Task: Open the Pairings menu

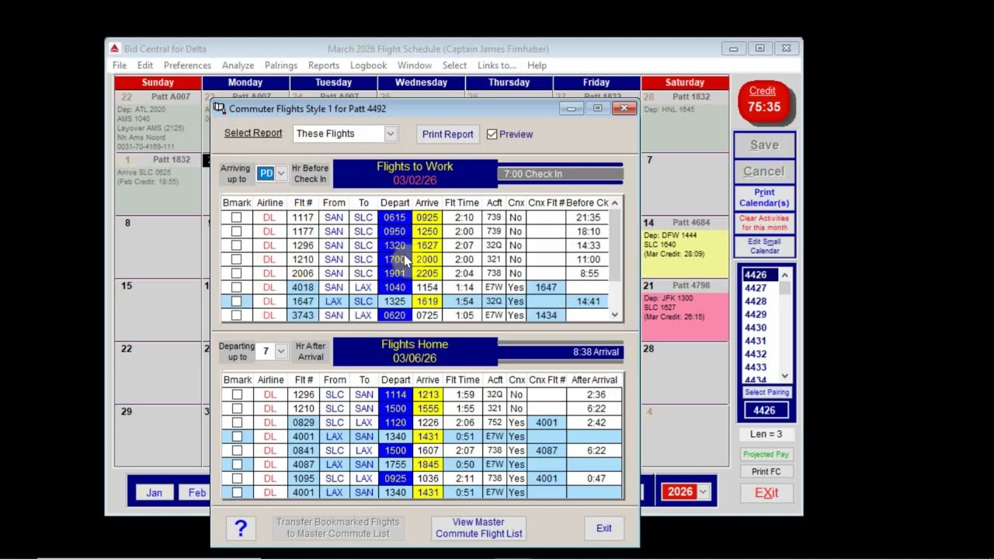Action: pos(281,65)
